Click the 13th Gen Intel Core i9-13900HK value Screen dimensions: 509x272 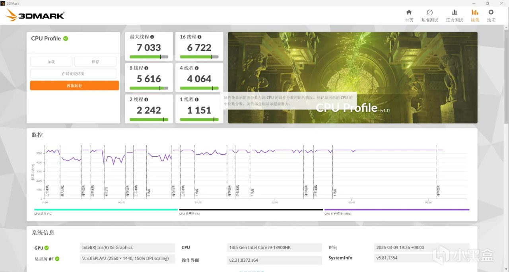[x=274, y=248]
